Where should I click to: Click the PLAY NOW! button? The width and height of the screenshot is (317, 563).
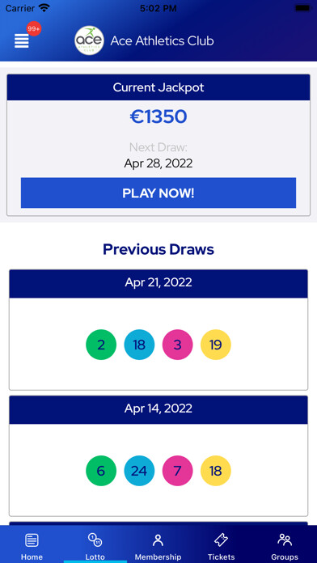click(158, 193)
